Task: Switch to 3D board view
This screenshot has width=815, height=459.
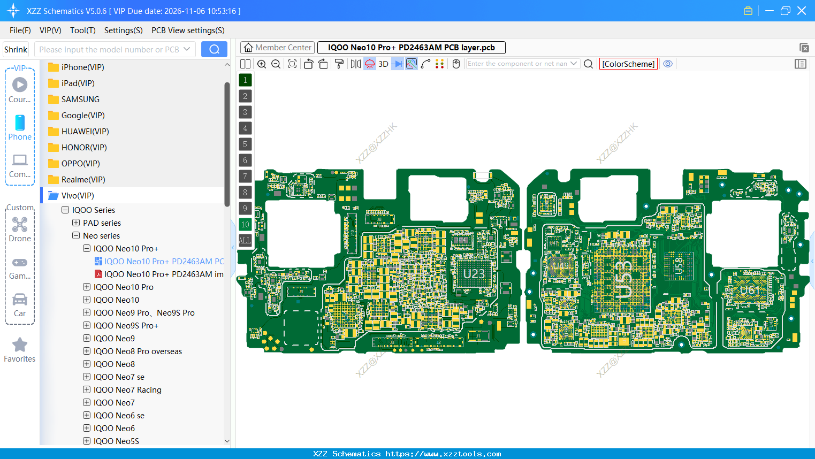Action: pos(383,64)
